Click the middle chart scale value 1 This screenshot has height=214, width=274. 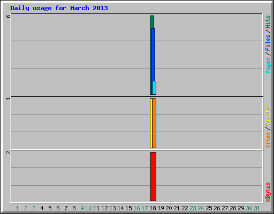coord(8,98)
